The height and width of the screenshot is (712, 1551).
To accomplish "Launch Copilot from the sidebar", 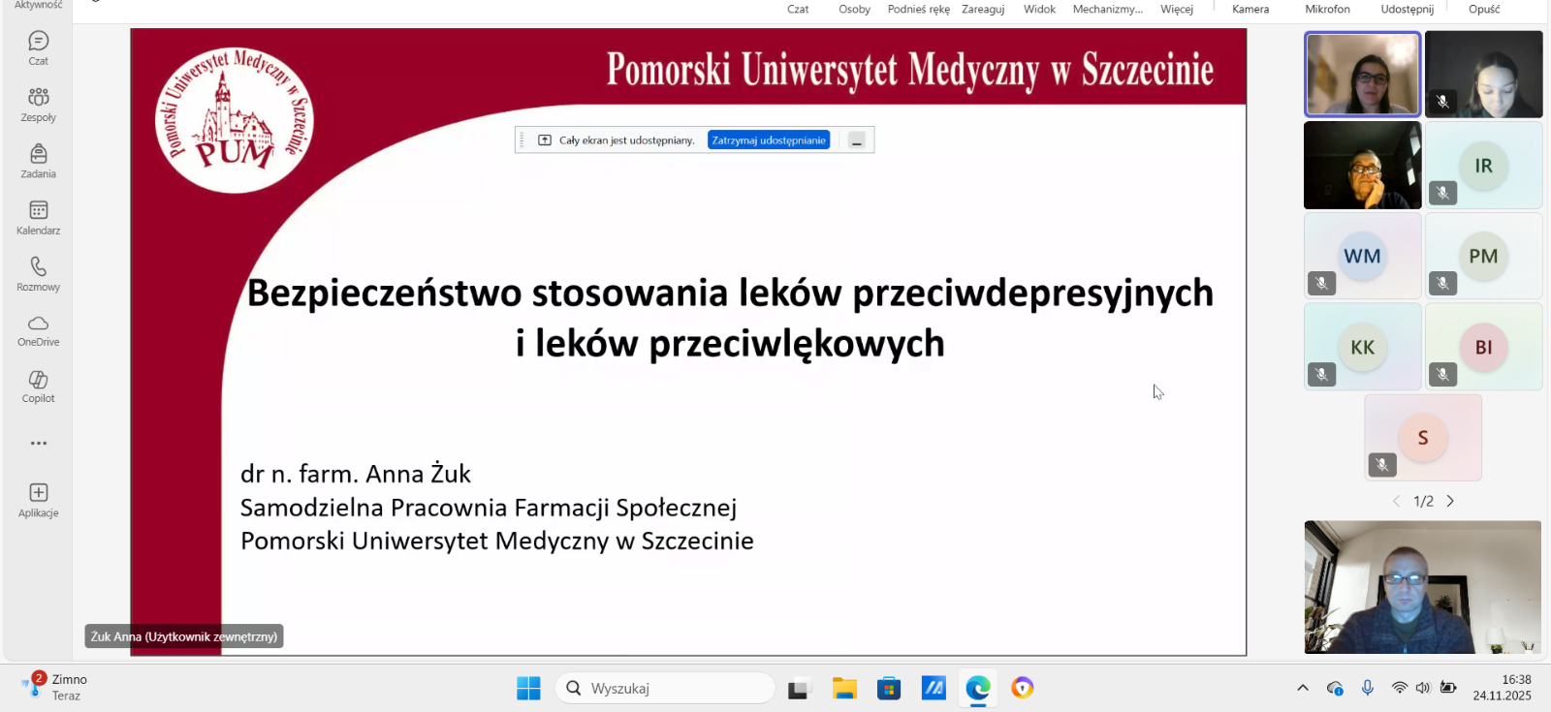I will pos(38,386).
